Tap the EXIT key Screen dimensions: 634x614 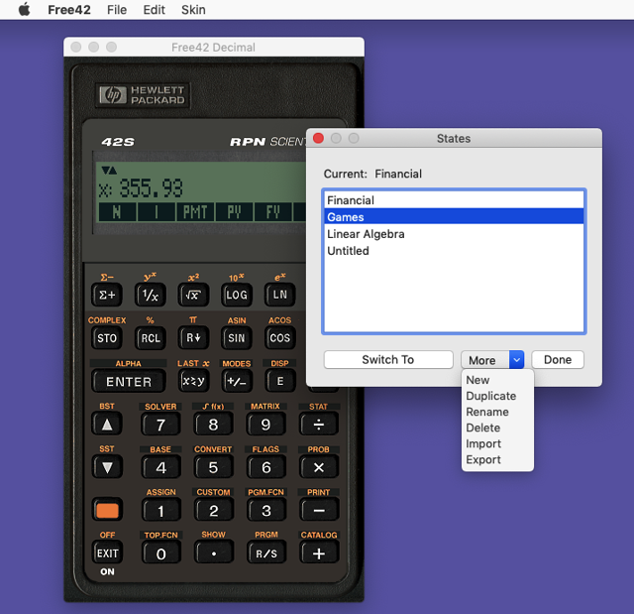coord(107,553)
